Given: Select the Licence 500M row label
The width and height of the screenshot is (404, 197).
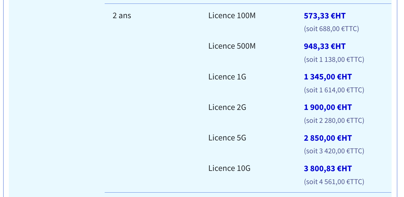Looking at the screenshot, I should (x=232, y=46).
